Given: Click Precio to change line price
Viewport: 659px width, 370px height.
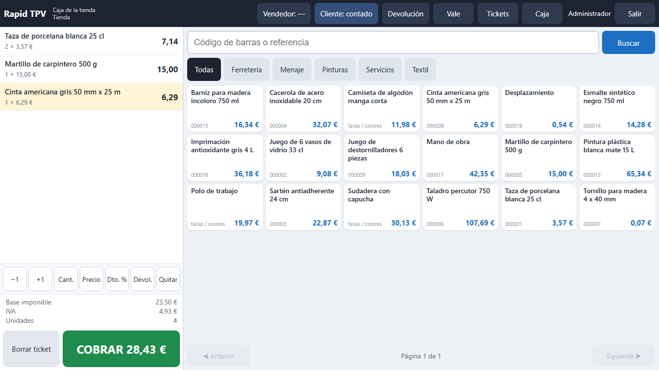Looking at the screenshot, I should coord(92,279).
